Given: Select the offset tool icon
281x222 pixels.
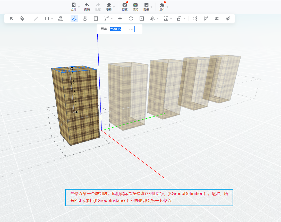Looking at the screenshot, I should tap(96, 19).
